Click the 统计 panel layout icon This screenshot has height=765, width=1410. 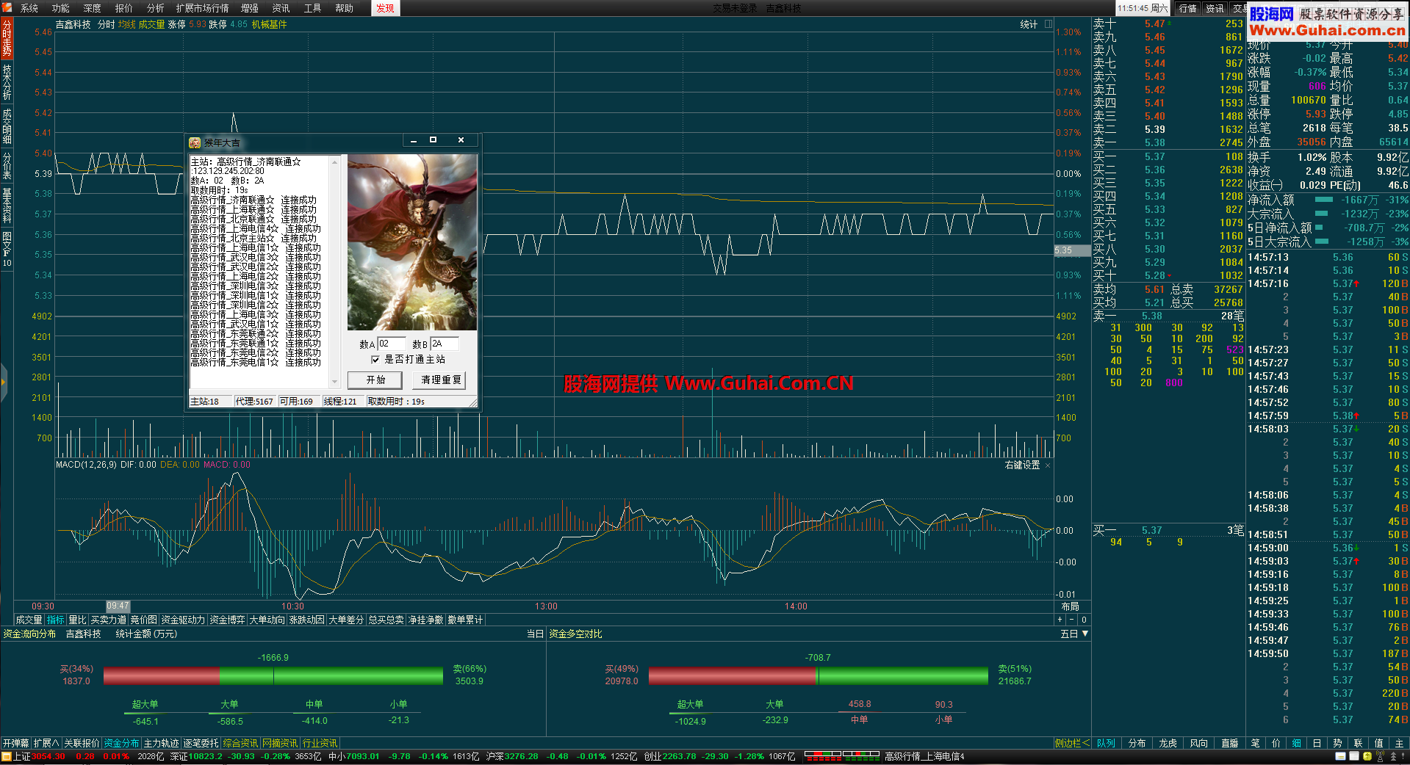click(x=1048, y=24)
